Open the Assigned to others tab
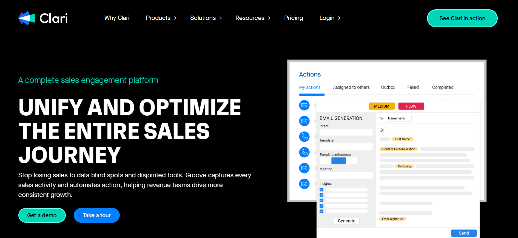The image size is (518, 238). 351,87
